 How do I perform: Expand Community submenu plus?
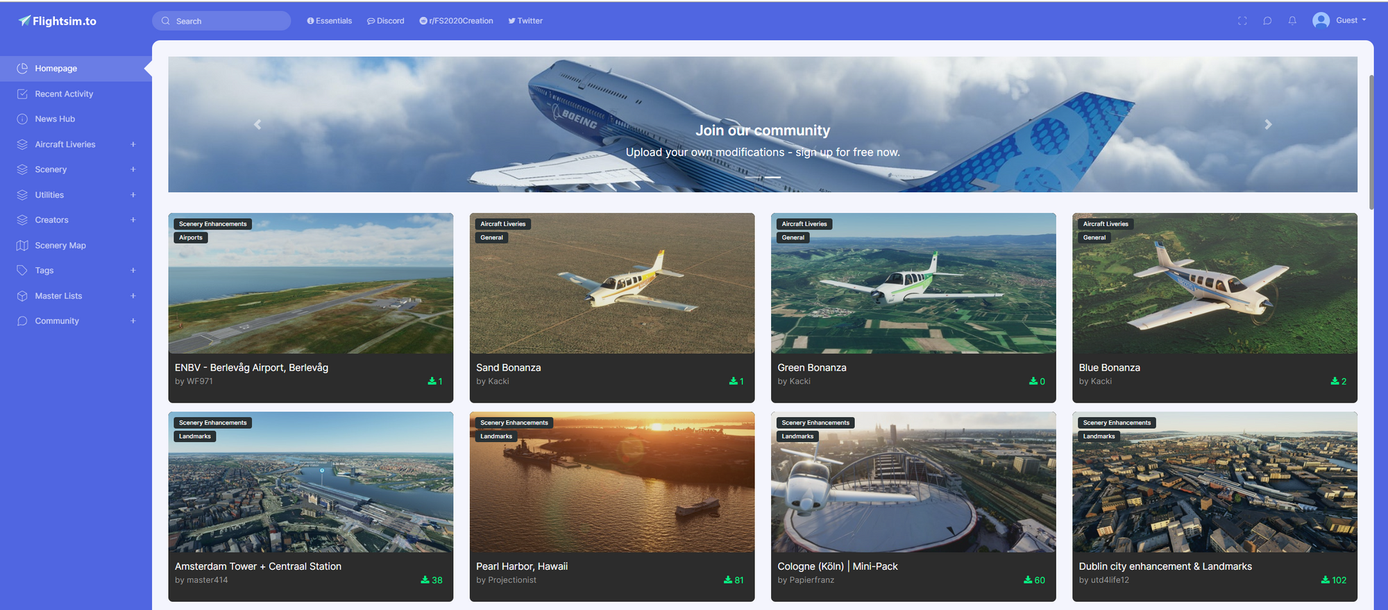(133, 321)
